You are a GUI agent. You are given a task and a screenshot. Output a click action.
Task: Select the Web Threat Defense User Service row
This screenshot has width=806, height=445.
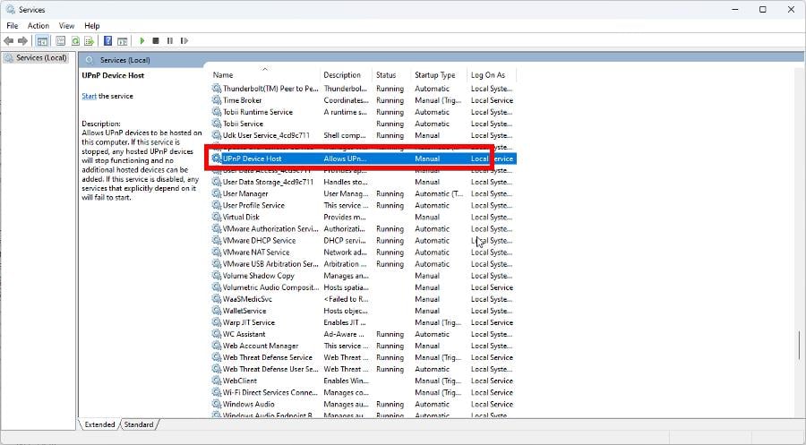[363, 369]
